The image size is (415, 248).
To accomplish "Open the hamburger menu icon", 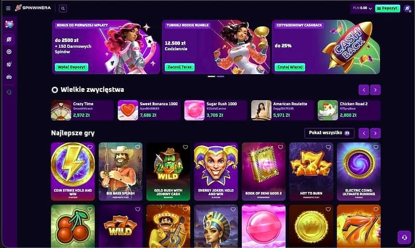I will click(x=8, y=8).
